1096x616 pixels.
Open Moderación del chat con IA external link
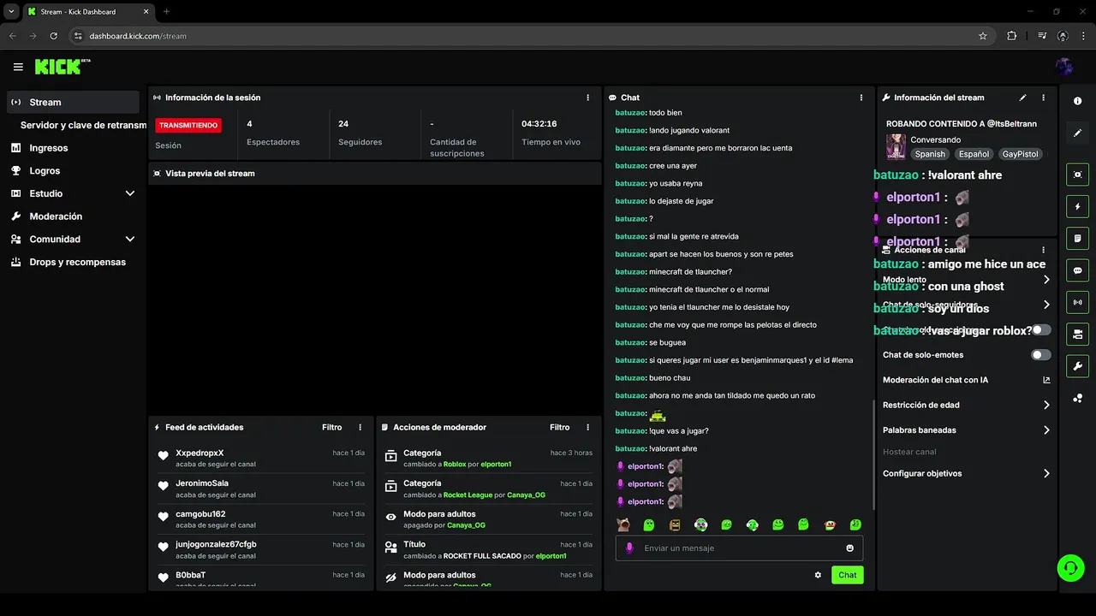tap(1046, 380)
